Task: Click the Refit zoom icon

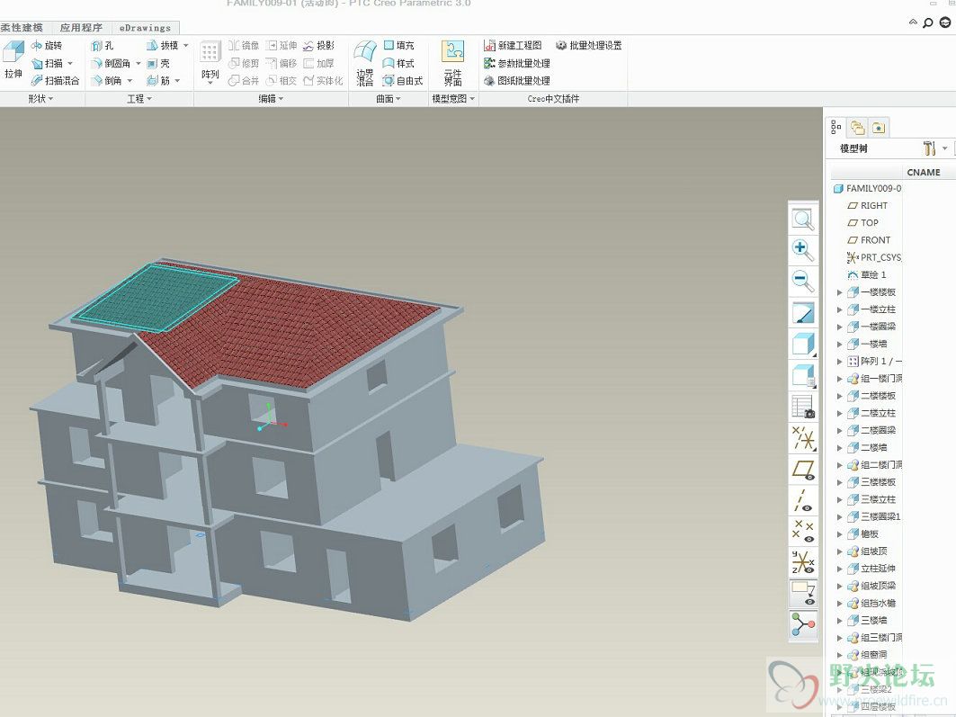Action: [x=803, y=219]
